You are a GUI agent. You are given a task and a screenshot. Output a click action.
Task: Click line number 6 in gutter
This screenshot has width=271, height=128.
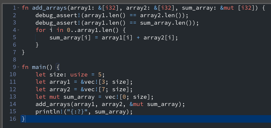(x=14, y=45)
